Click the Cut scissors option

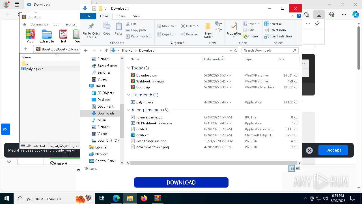pos(131,24)
